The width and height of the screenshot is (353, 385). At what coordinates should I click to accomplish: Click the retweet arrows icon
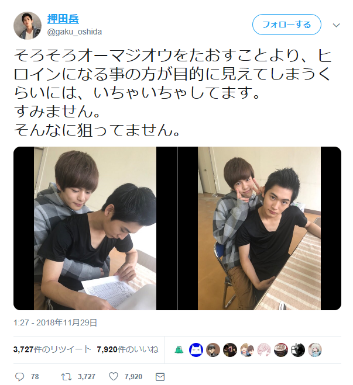pos(66,376)
